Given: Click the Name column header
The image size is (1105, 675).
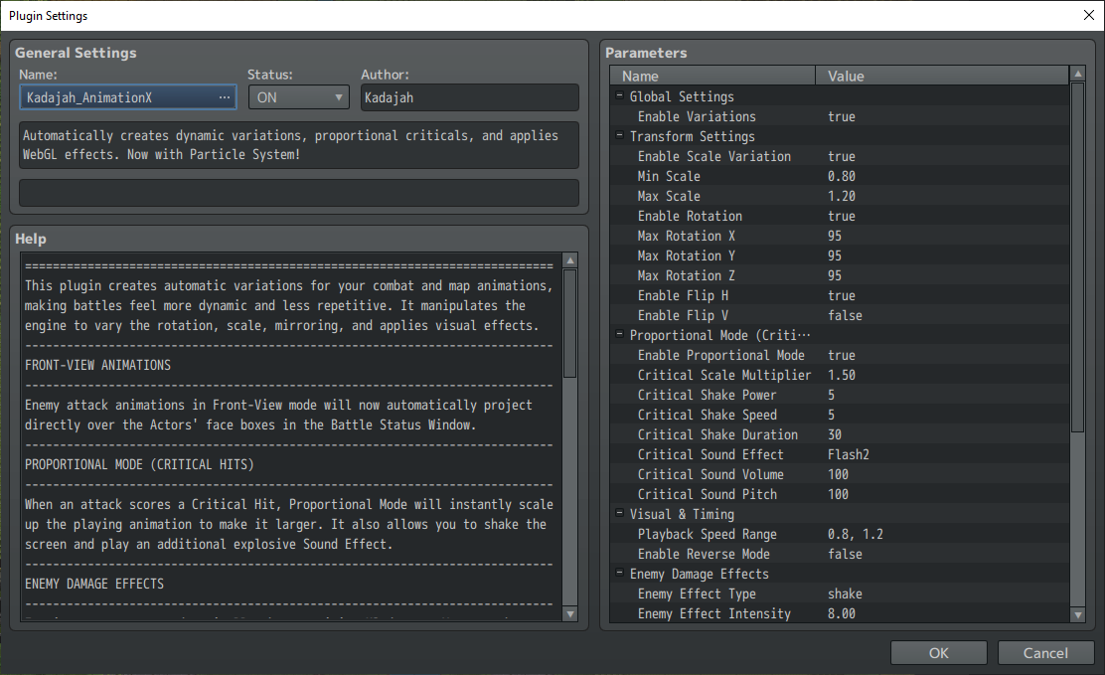Looking at the screenshot, I should click(x=712, y=76).
